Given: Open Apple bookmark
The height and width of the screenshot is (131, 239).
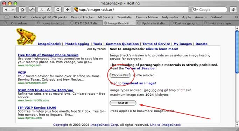Looking at the screenshot, I should 187,17.
